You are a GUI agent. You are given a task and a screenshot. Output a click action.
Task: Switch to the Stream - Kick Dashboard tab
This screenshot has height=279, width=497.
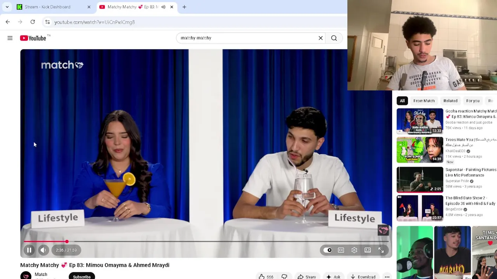(x=52, y=7)
